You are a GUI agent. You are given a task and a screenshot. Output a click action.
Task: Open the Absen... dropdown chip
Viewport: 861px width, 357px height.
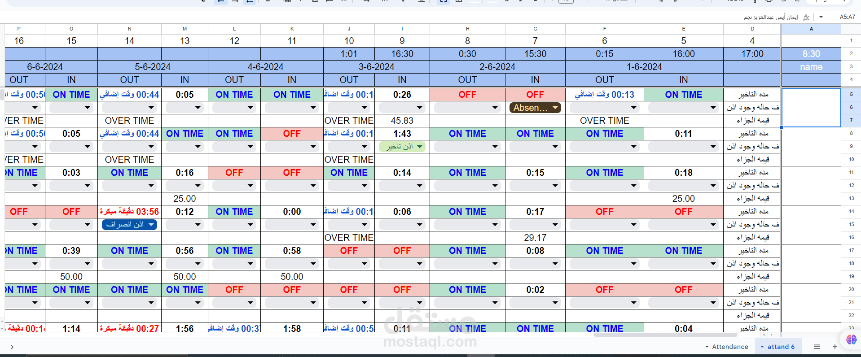pyautogui.click(x=535, y=108)
